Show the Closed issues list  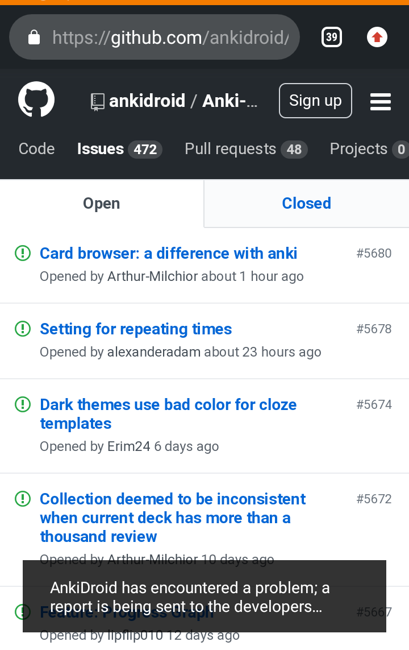(x=306, y=204)
